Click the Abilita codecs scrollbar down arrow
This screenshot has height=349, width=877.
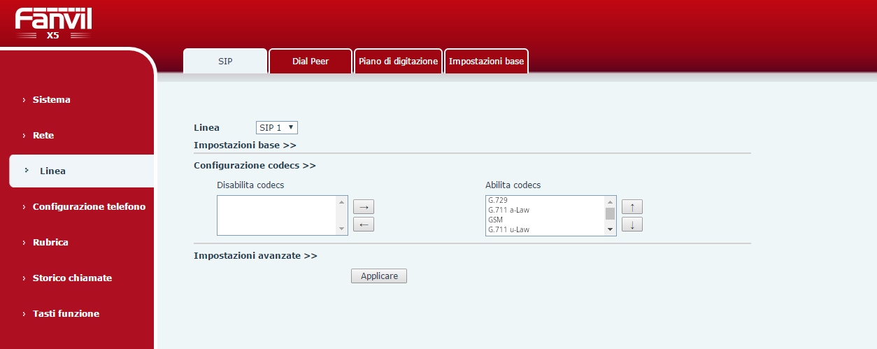610,229
